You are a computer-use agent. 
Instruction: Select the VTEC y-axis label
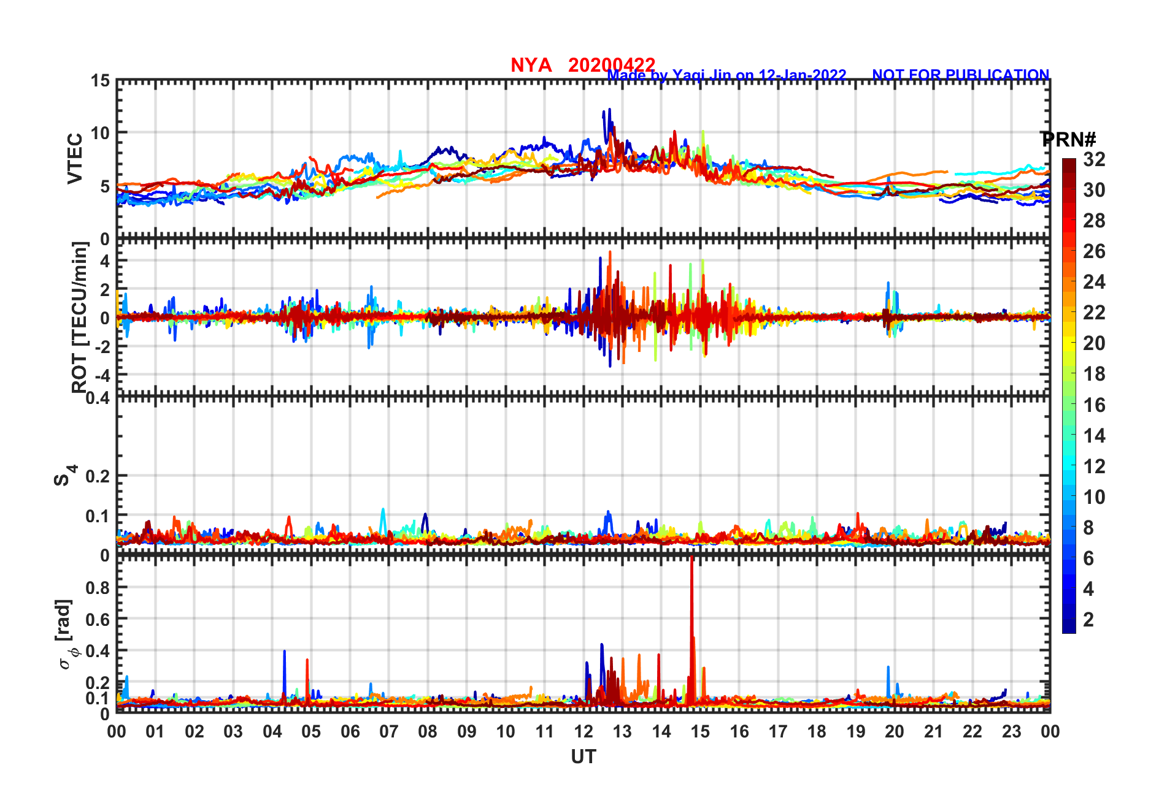point(75,158)
